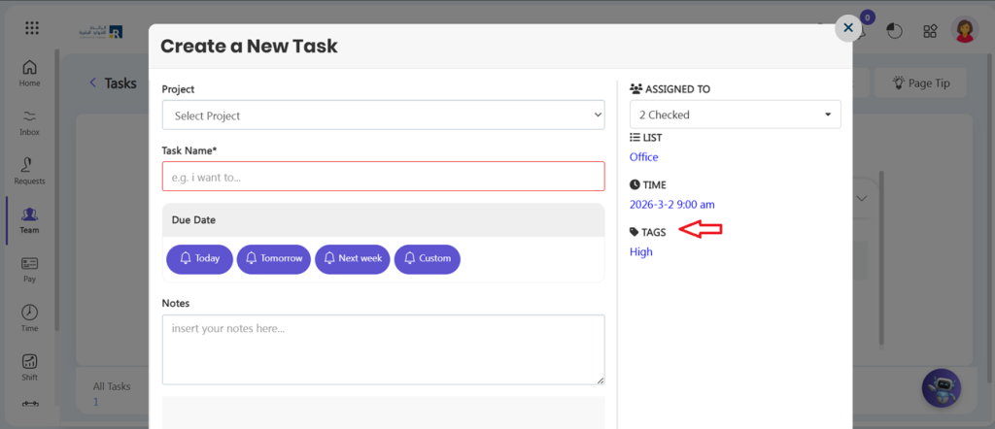Open Requests in the sidebar
This screenshot has width=995, height=429.
[29, 170]
